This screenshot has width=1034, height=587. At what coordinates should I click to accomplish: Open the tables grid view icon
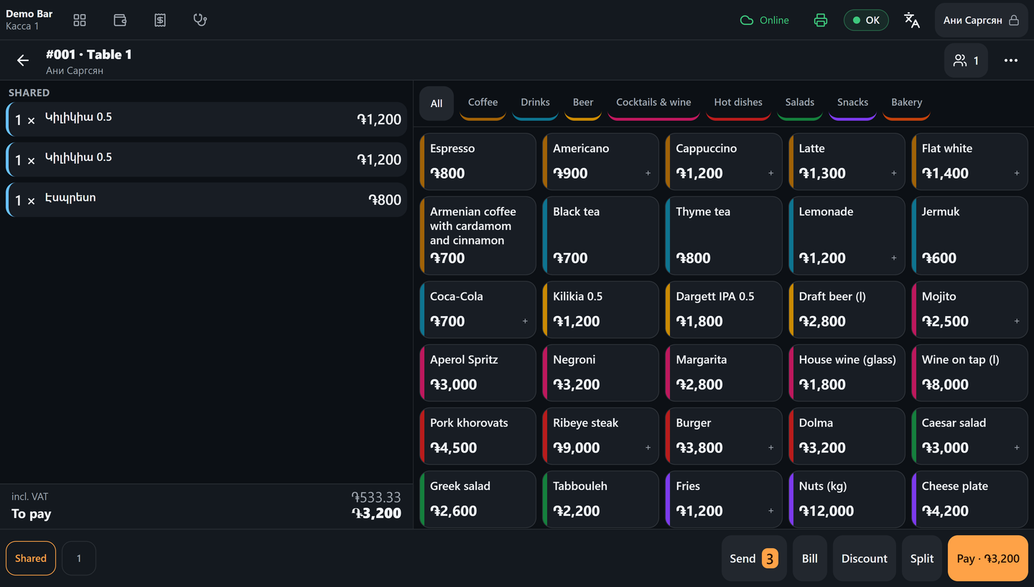(80, 20)
